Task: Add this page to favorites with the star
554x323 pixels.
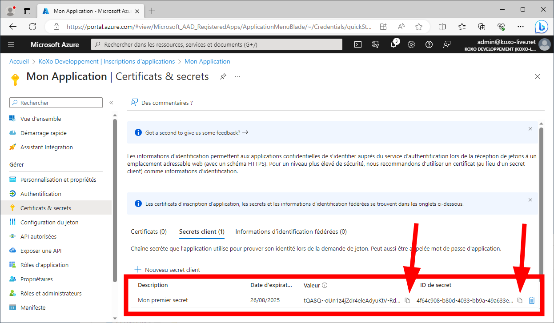Action: [x=418, y=27]
